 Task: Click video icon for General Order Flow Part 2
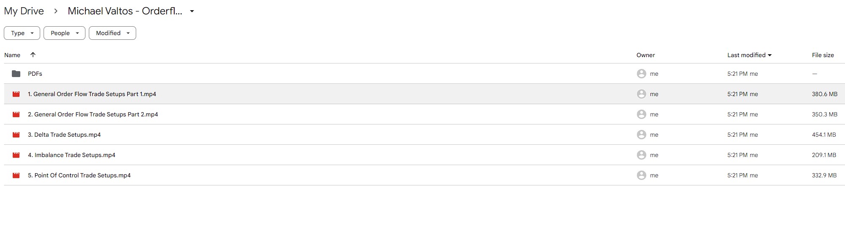(x=16, y=114)
